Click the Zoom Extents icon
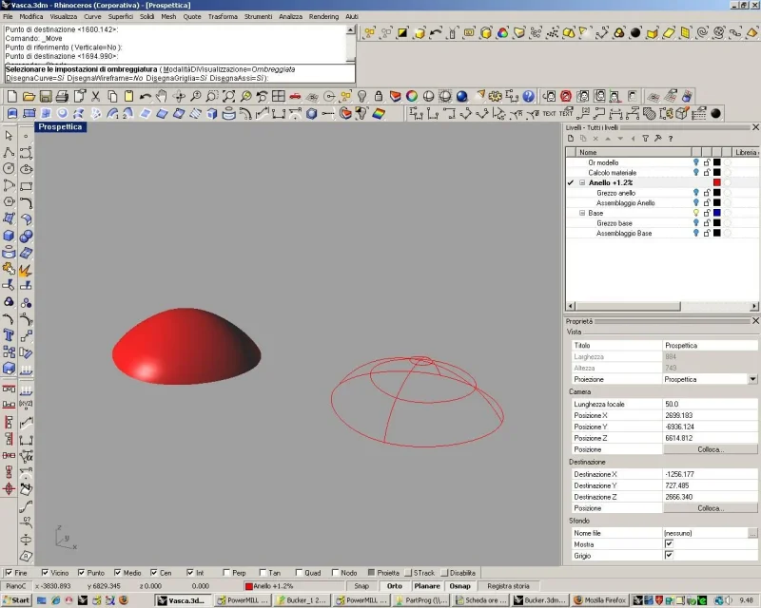Screen dimensions: 761x608 pos(228,96)
